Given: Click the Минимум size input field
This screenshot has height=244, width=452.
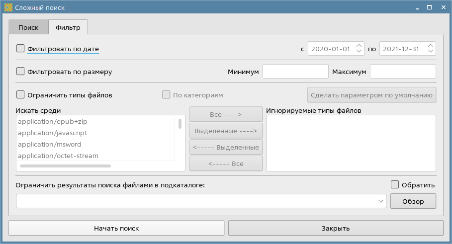Looking at the screenshot, I should (x=295, y=72).
